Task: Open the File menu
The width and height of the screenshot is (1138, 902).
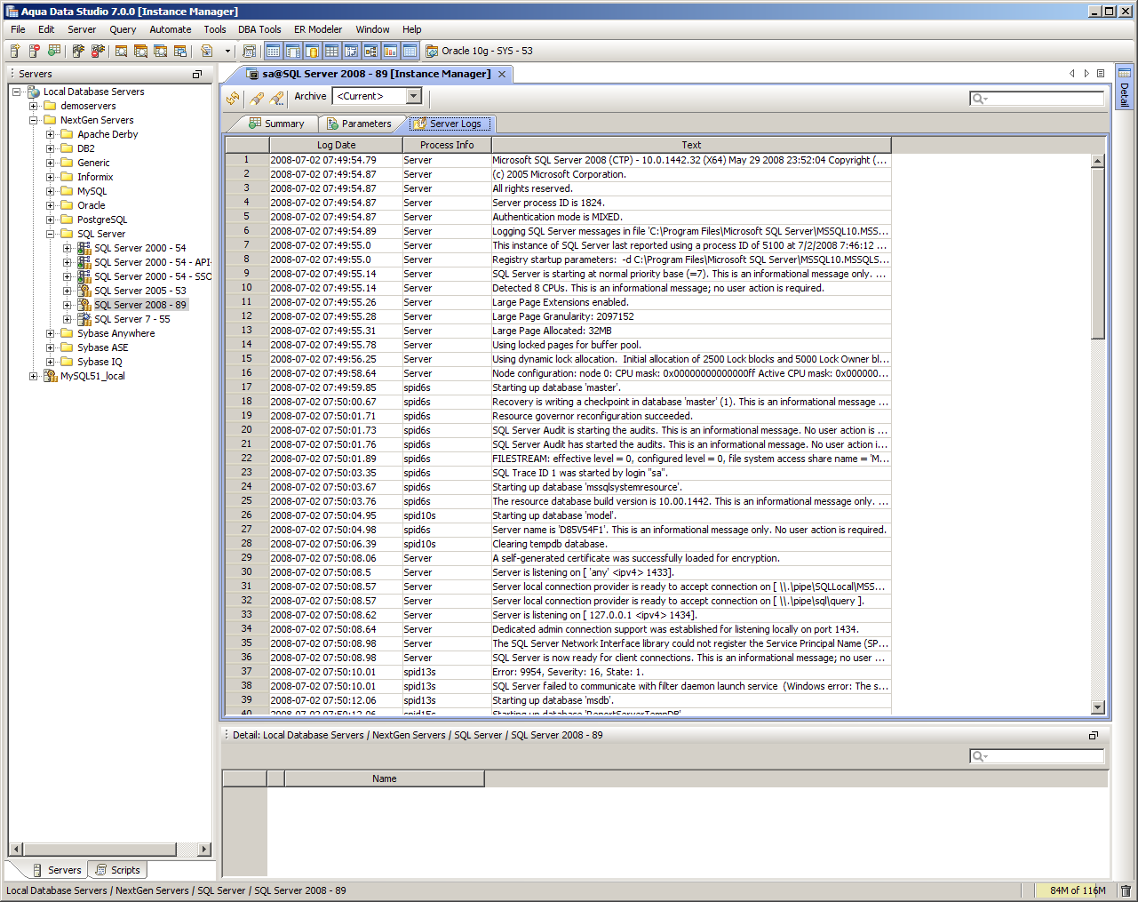Action: click(18, 29)
